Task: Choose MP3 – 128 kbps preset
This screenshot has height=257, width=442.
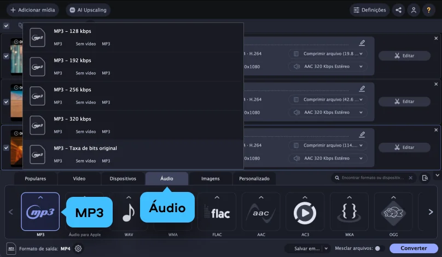Action: [133, 38]
